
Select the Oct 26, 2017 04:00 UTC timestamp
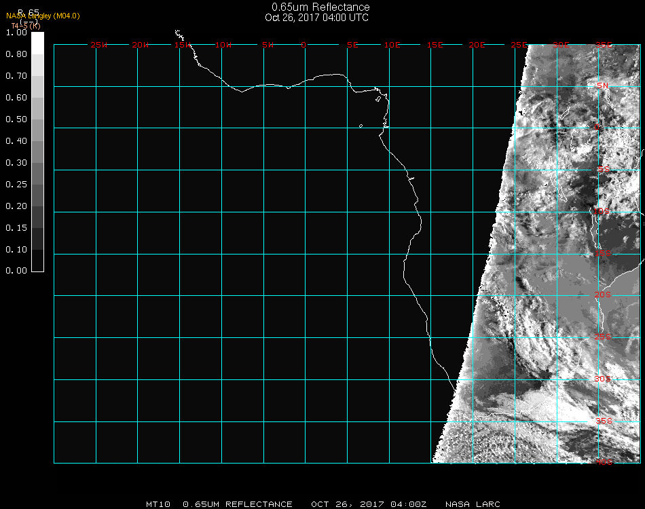pos(317,18)
